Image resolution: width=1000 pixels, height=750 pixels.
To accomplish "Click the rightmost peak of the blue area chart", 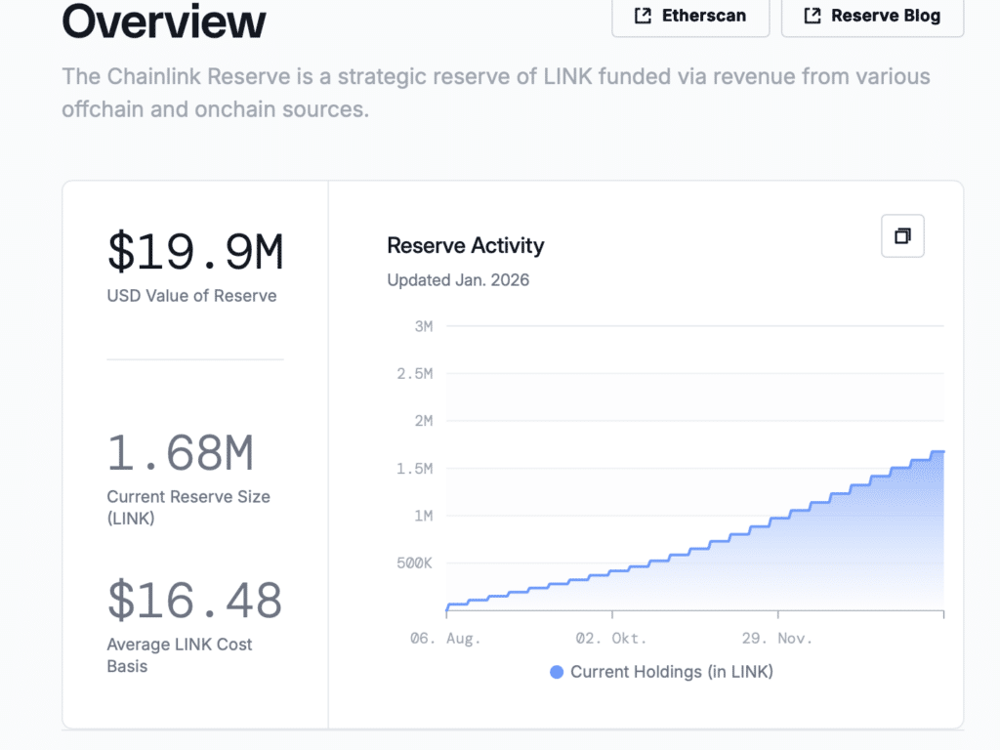I will point(938,451).
